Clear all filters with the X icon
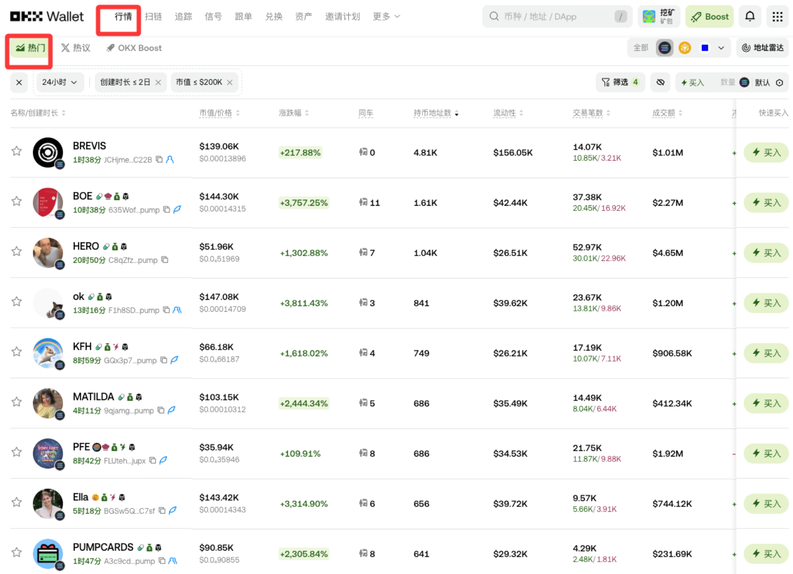Image resolution: width=793 pixels, height=574 pixels. tap(19, 83)
